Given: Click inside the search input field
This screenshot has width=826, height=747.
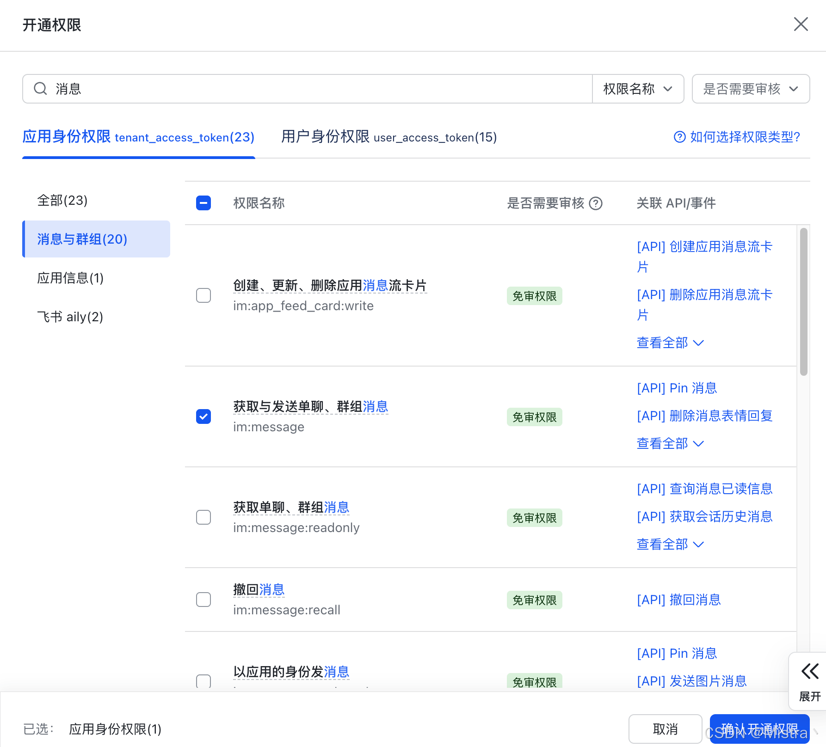Looking at the screenshot, I should pyautogui.click(x=277, y=89).
